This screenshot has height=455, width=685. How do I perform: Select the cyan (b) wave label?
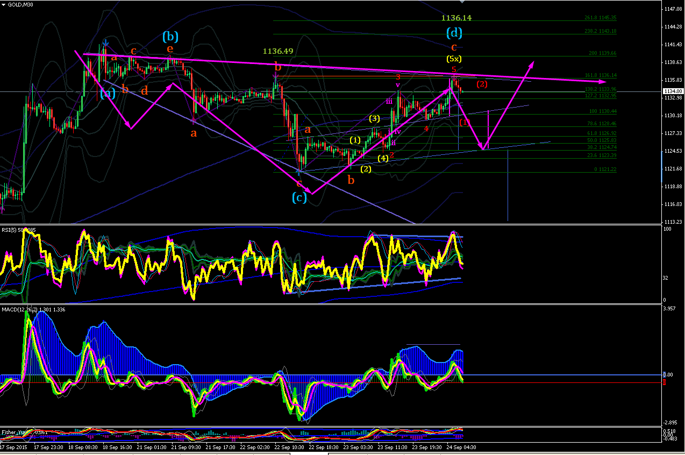pyautogui.click(x=170, y=37)
